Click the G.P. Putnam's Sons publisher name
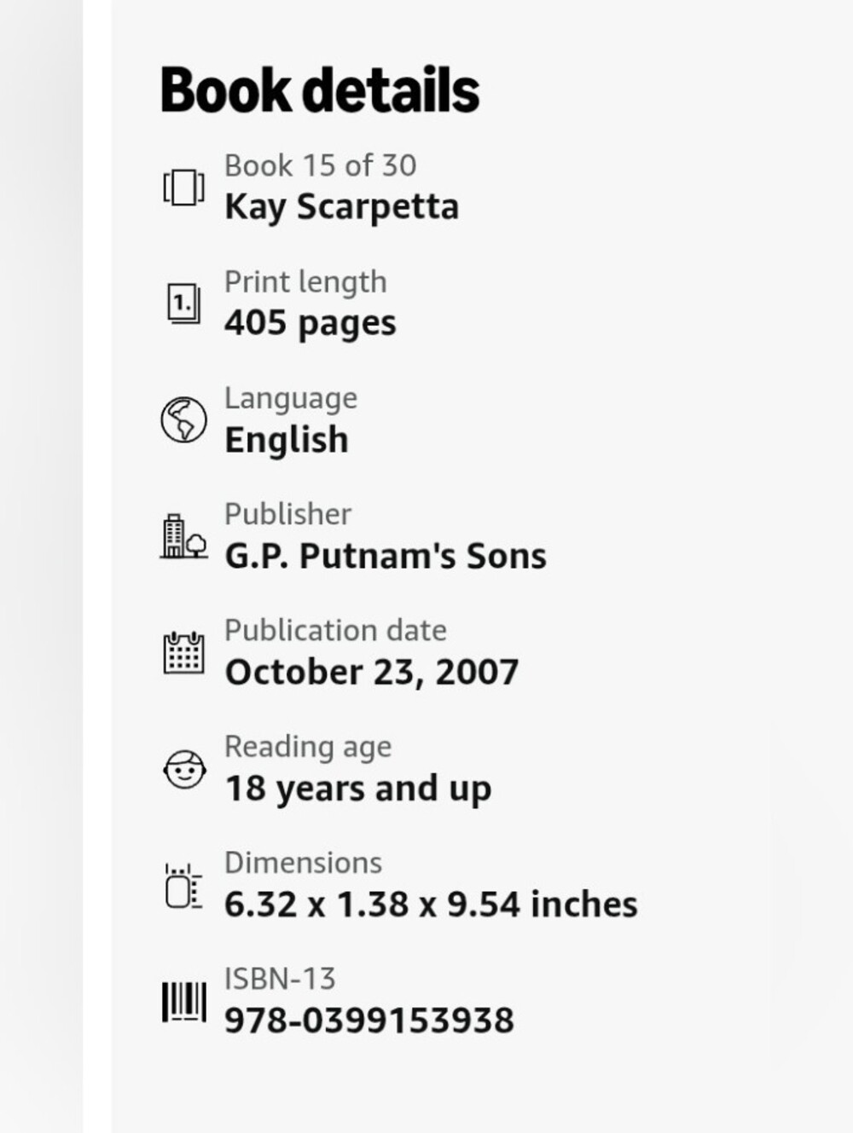 tap(385, 556)
